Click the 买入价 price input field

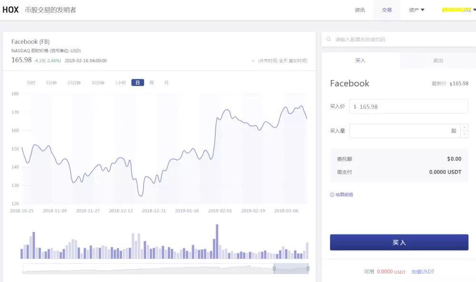(408, 107)
